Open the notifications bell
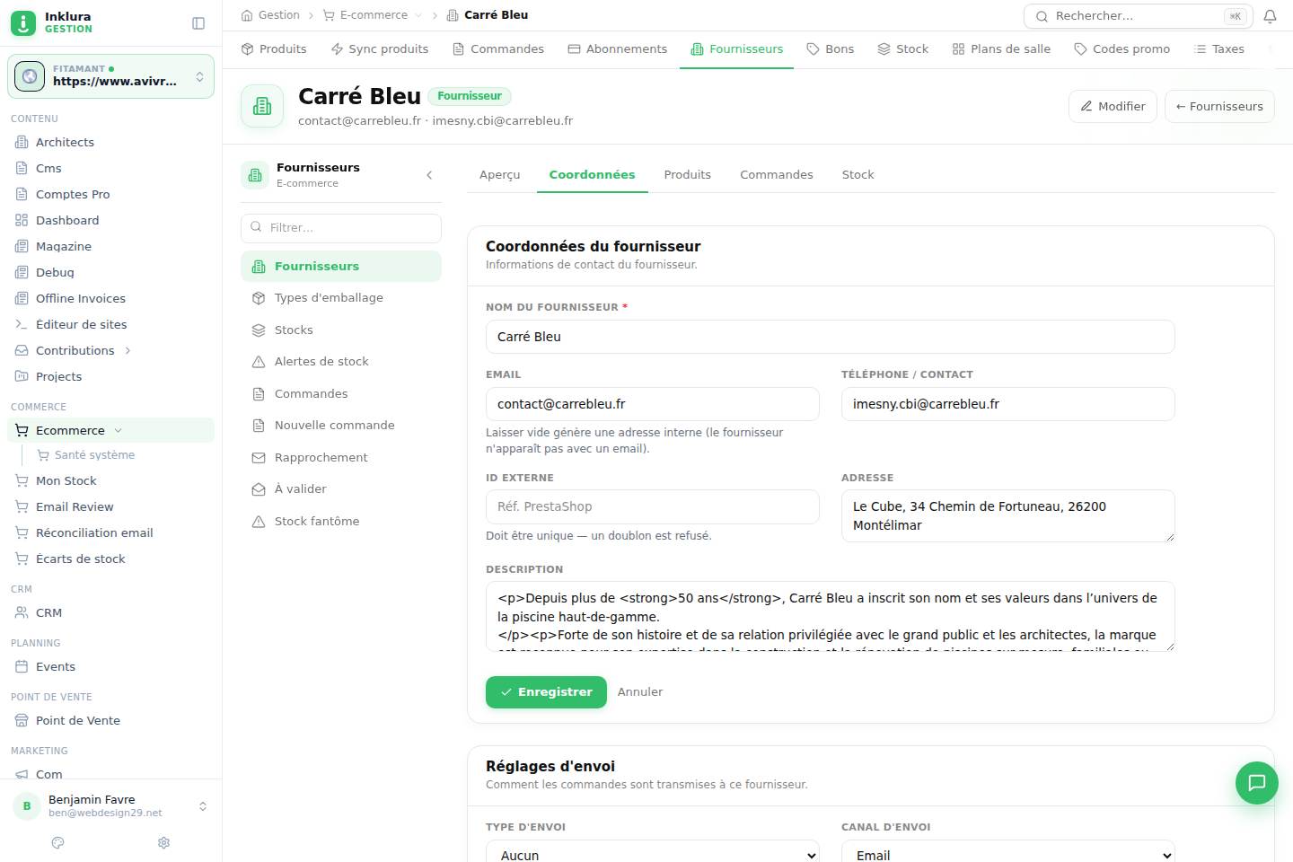The width and height of the screenshot is (1293, 862). coord(1270,16)
